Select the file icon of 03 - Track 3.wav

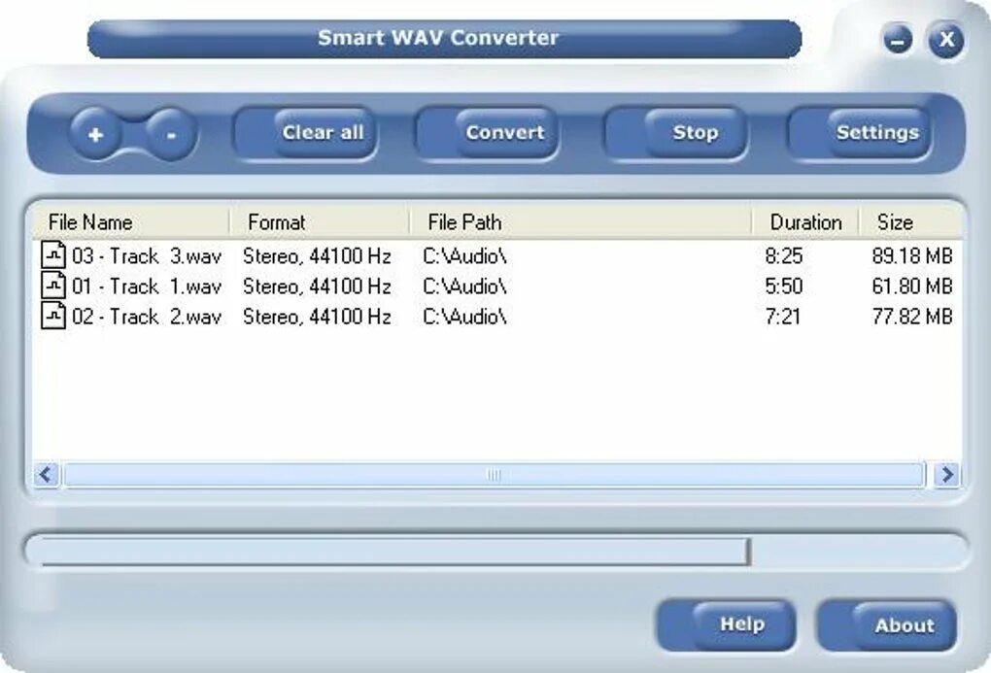53,254
